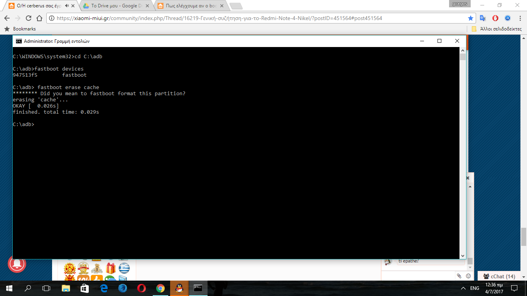Viewport: 527px width, 296px height.
Task: Click the blue circular extension icon
Action: point(508,18)
